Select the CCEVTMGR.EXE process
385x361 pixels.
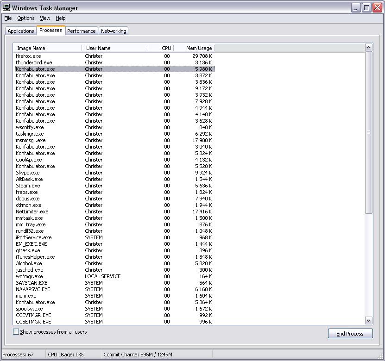(115, 315)
